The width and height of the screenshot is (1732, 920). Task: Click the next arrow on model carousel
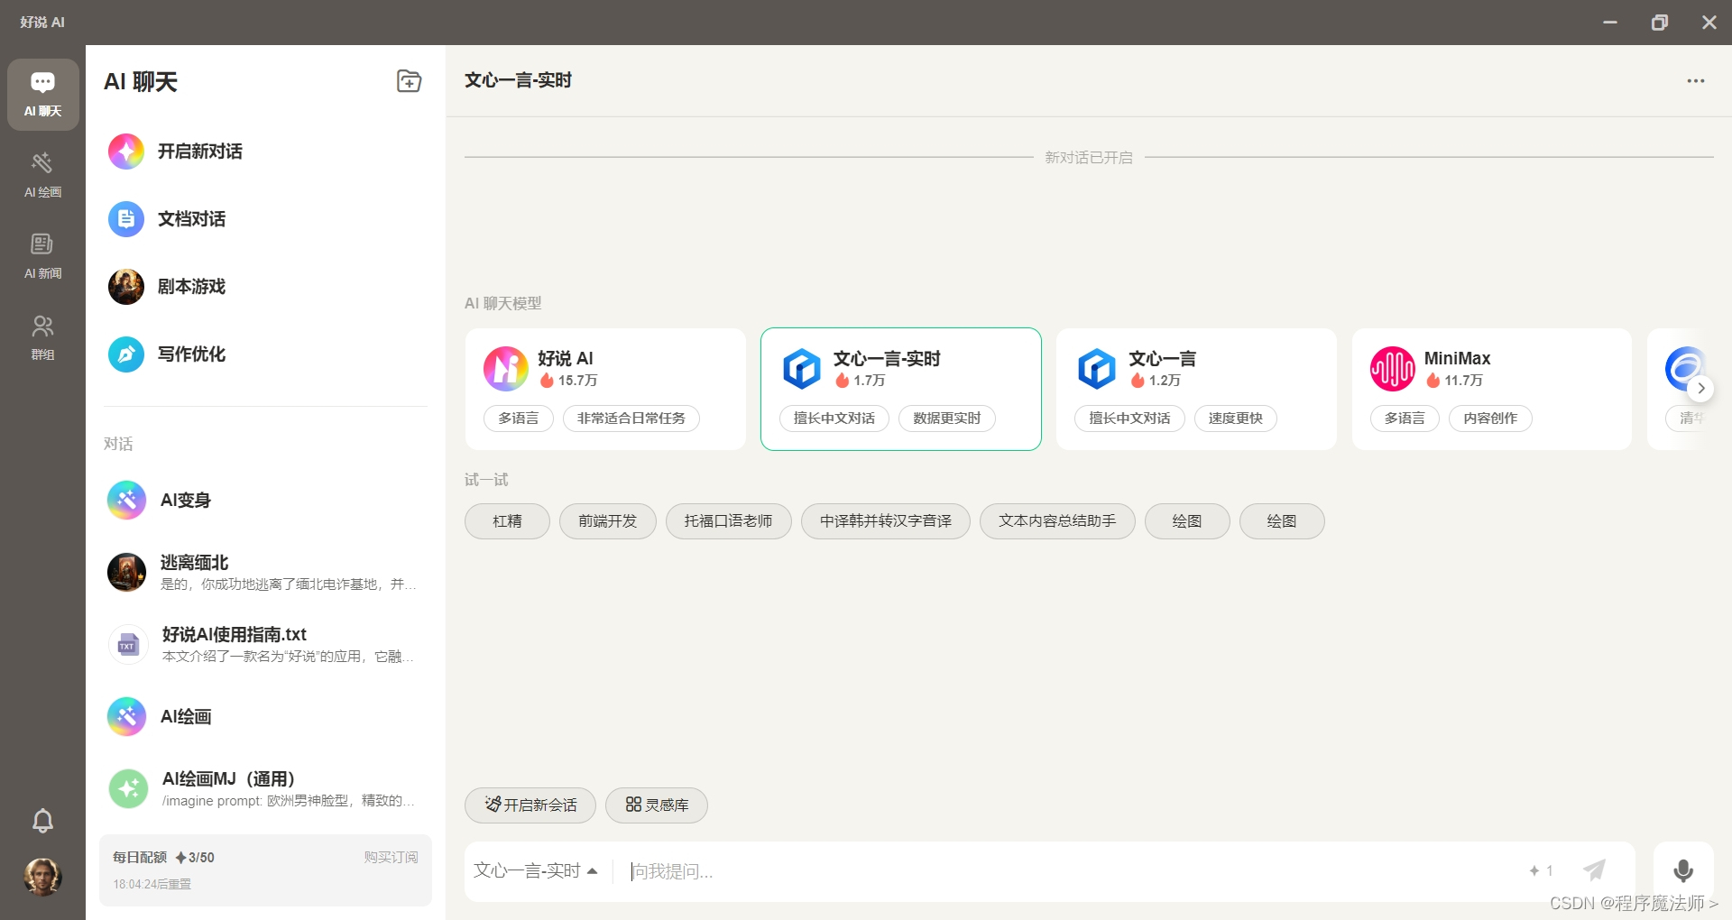point(1700,389)
